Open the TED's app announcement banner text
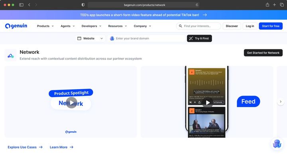Viewport: 287px width, 154px height. 140,15
